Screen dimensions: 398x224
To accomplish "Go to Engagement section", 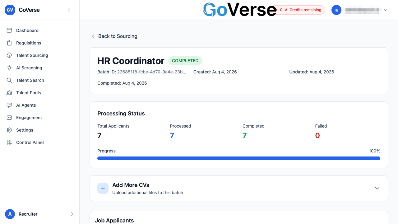I will click(39, 118).
